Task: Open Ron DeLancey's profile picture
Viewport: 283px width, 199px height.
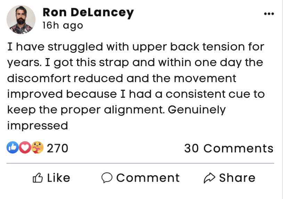Action: 21,19
